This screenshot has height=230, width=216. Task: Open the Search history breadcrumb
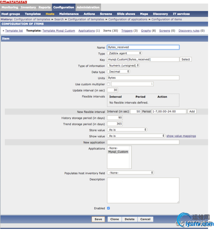(59, 19)
